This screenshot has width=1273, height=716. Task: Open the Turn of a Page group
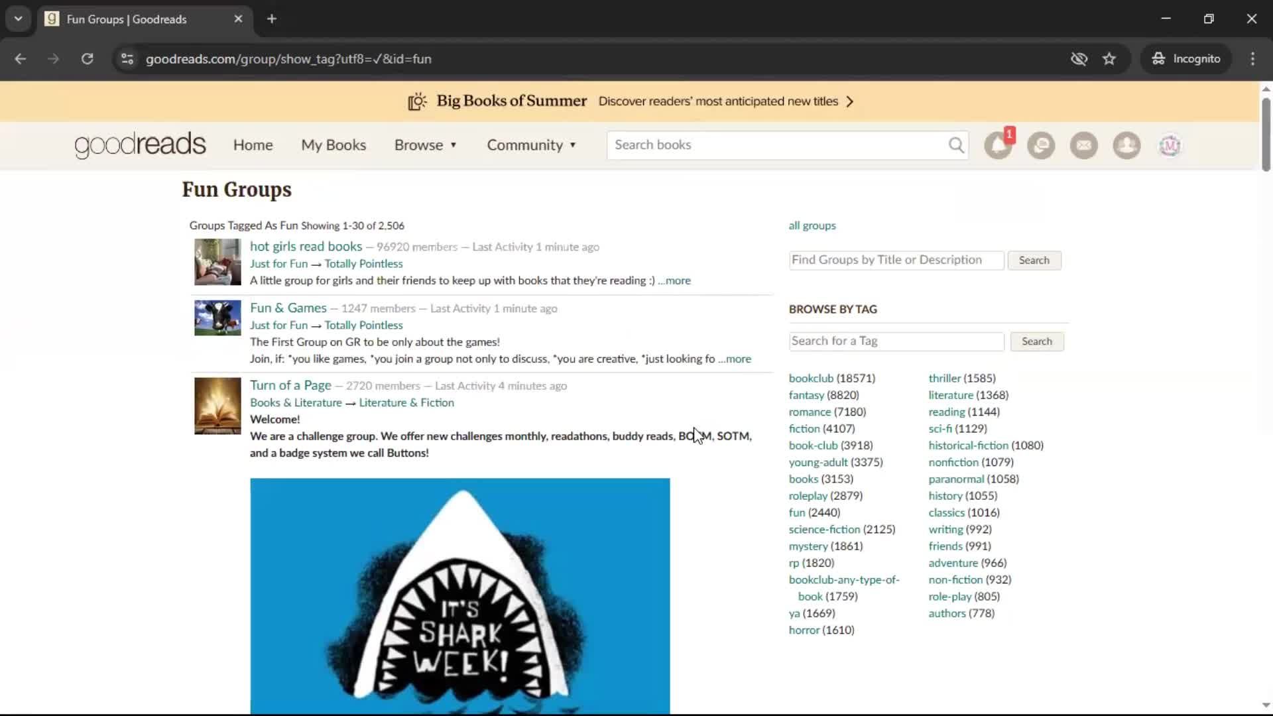pyautogui.click(x=290, y=385)
